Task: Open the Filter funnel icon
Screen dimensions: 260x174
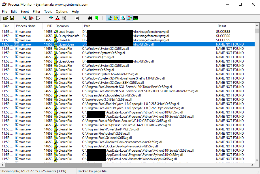Action: [51, 18]
